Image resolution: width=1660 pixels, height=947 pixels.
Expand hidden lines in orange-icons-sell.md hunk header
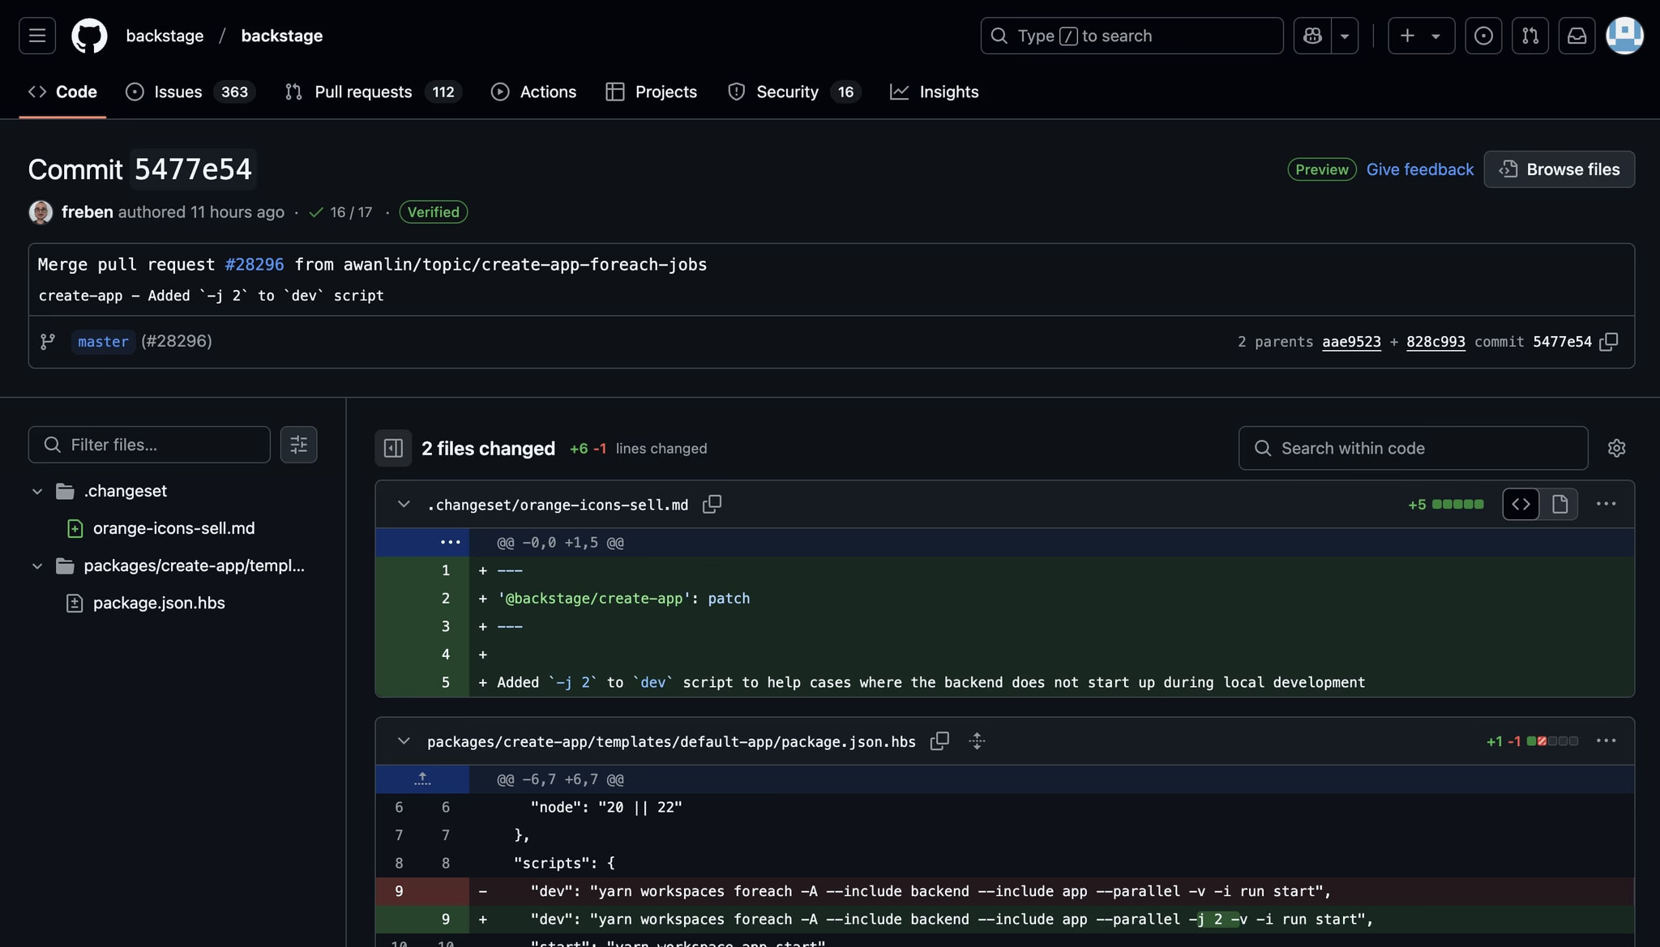pos(450,543)
